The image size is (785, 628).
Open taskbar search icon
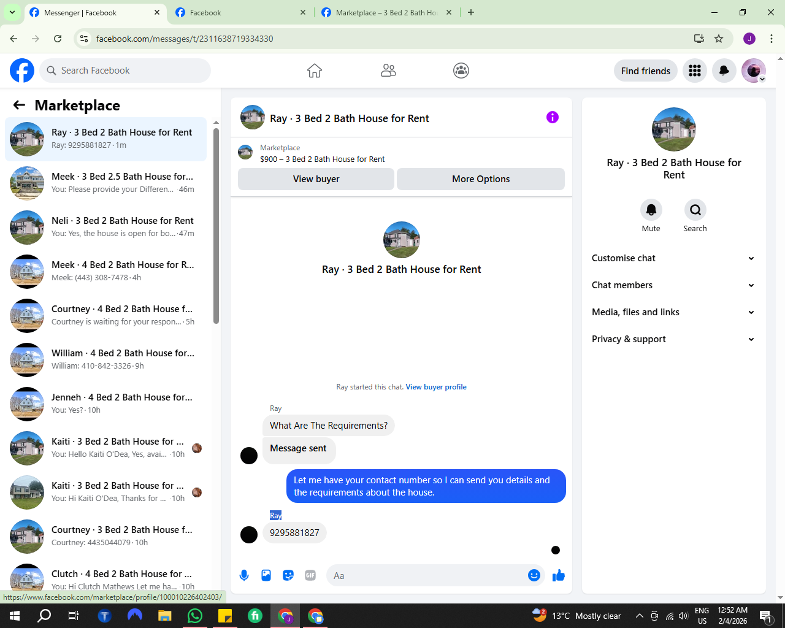pyautogui.click(x=44, y=616)
